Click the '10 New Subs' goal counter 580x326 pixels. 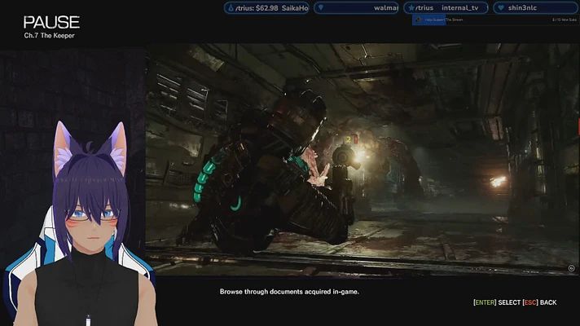(x=565, y=20)
